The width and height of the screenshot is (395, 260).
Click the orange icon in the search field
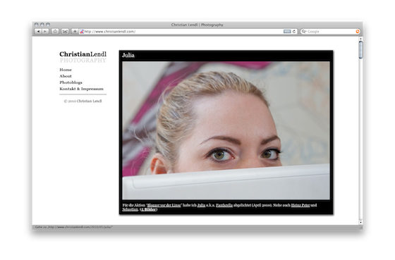[358, 32]
